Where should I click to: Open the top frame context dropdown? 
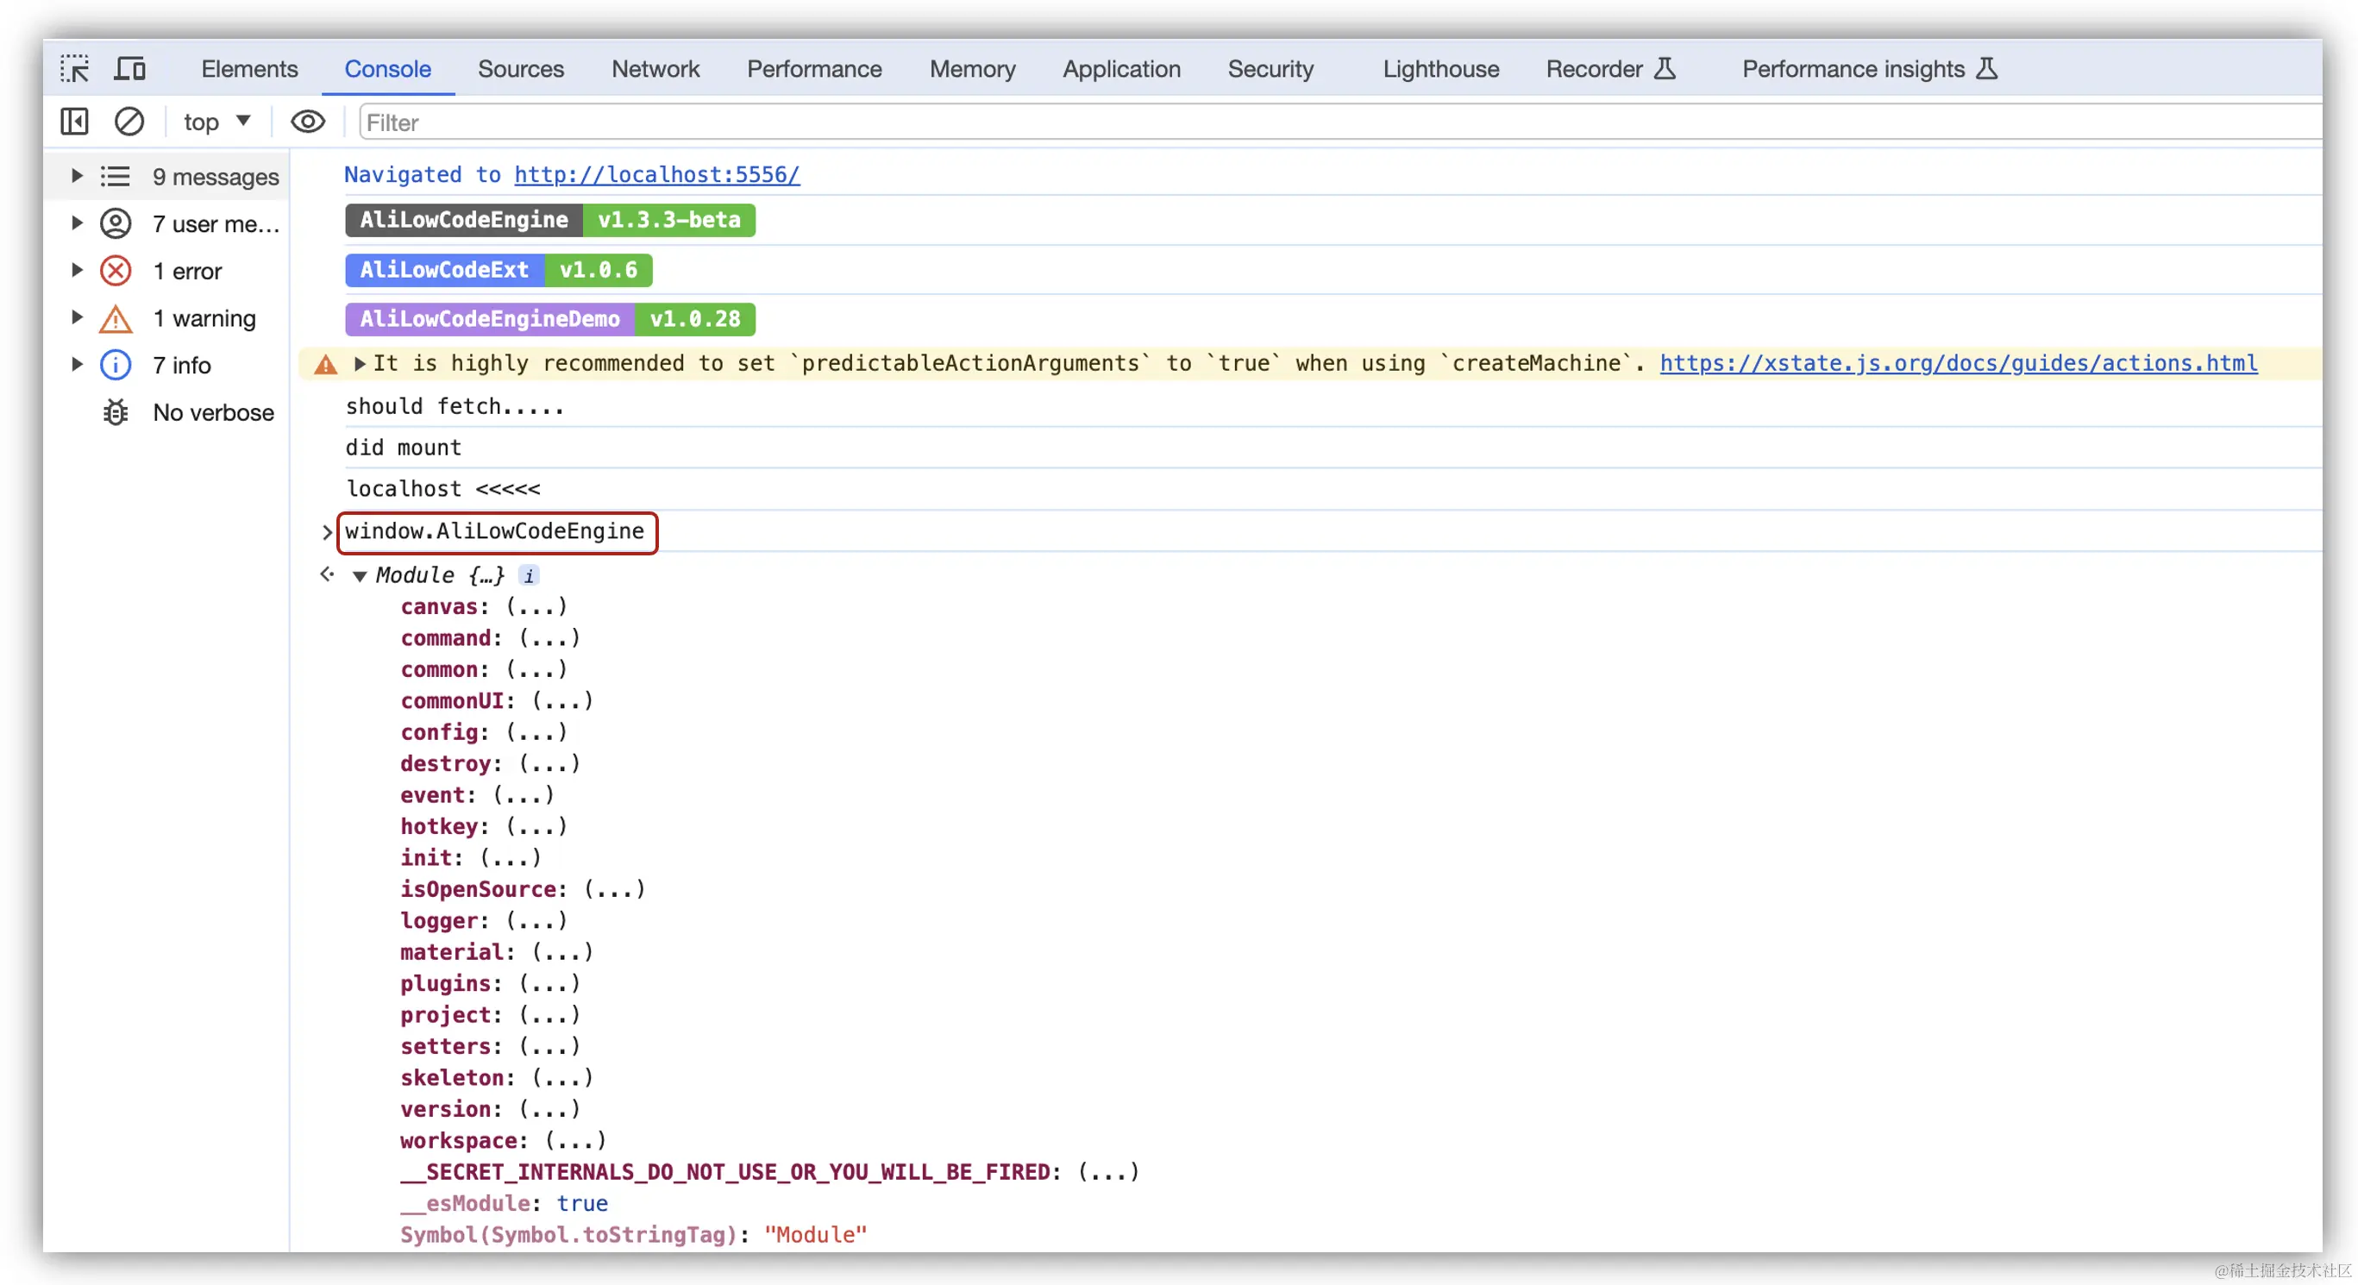tap(215, 121)
